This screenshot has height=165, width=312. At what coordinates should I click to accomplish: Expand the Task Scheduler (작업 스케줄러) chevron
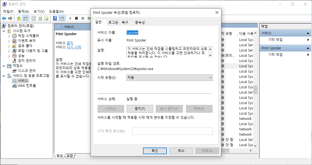pyautogui.click(x=9, y=36)
